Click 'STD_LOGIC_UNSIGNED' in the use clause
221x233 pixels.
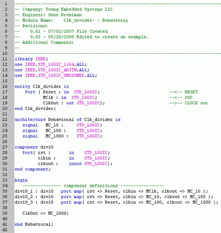61,75
